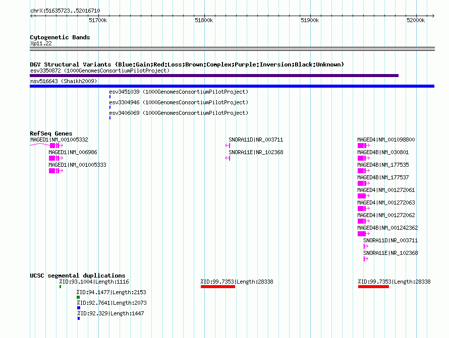
Task: Click the MAGED4B|NM_030801 gene glyph
Action: pyautogui.click(x=364, y=158)
